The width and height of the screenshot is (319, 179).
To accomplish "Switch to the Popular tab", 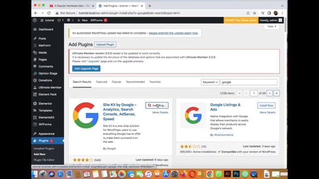I will click(x=116, y=82).
